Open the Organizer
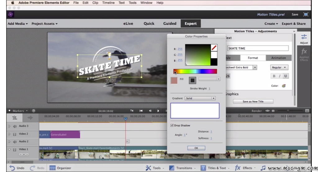318x172 pixels. 60,168
